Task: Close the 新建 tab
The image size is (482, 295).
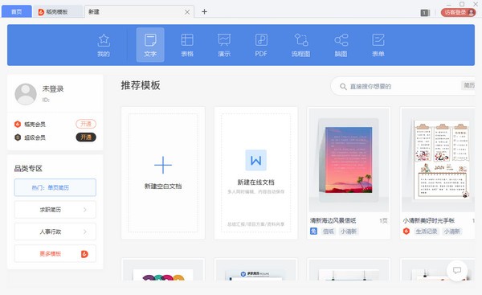Action: coord(187,12)
